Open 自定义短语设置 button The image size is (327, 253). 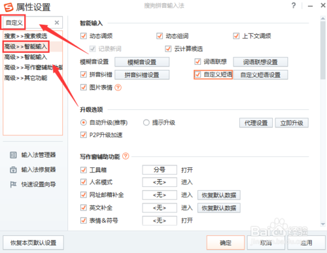click(x=260, y=75)
